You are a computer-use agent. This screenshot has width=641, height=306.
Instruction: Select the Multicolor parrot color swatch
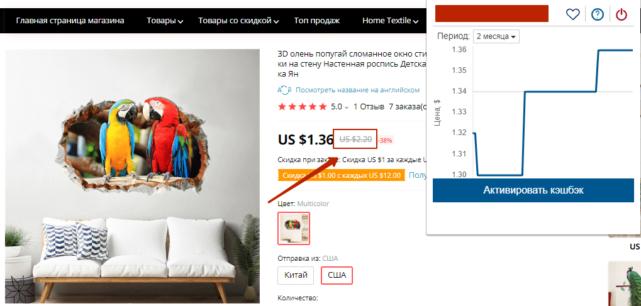(x=294, y=228)
